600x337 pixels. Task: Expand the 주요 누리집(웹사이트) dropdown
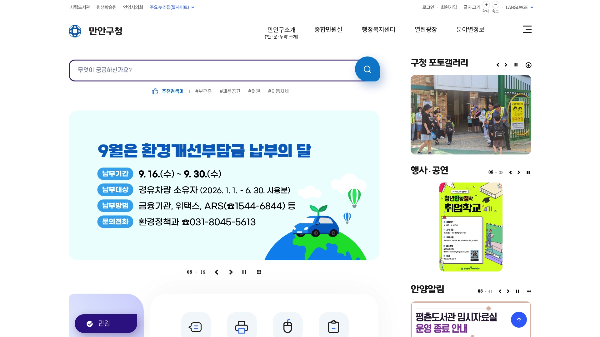[172, 7]
